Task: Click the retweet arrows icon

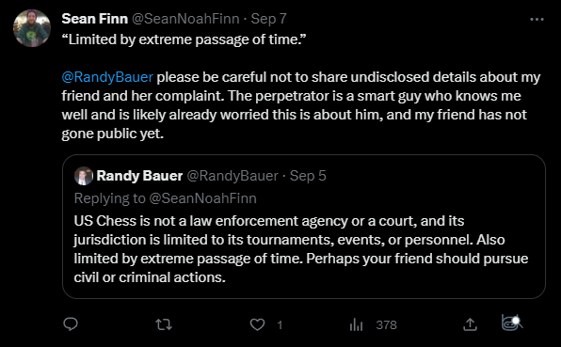Action: (x=164, y=324)
